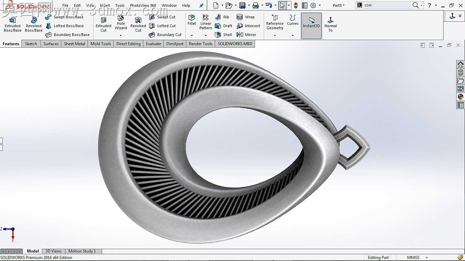The image size is (465, 261).
Task: Mirror a feature with Mirror tool
Action: click(246, 35)
